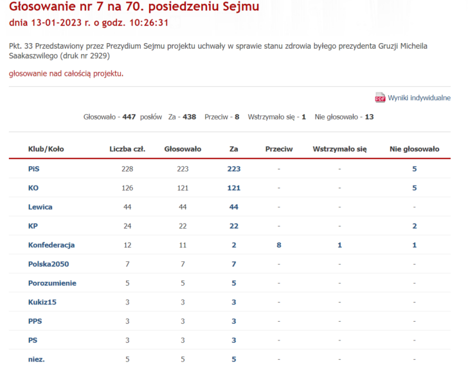Image resolution: width=468 pixels, height=377 pixels.
Task: Open the Kukiz15 club link
Action: (42, 302)
